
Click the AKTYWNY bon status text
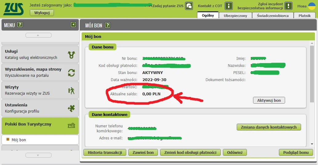tap(153, 73)
